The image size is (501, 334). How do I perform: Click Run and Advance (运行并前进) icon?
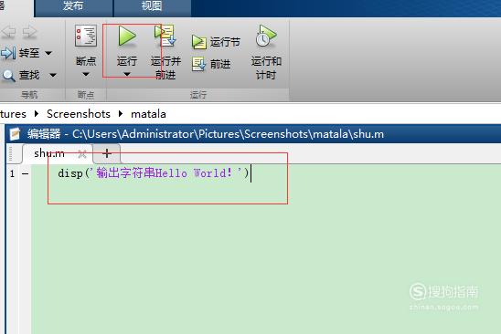(165, 36)
